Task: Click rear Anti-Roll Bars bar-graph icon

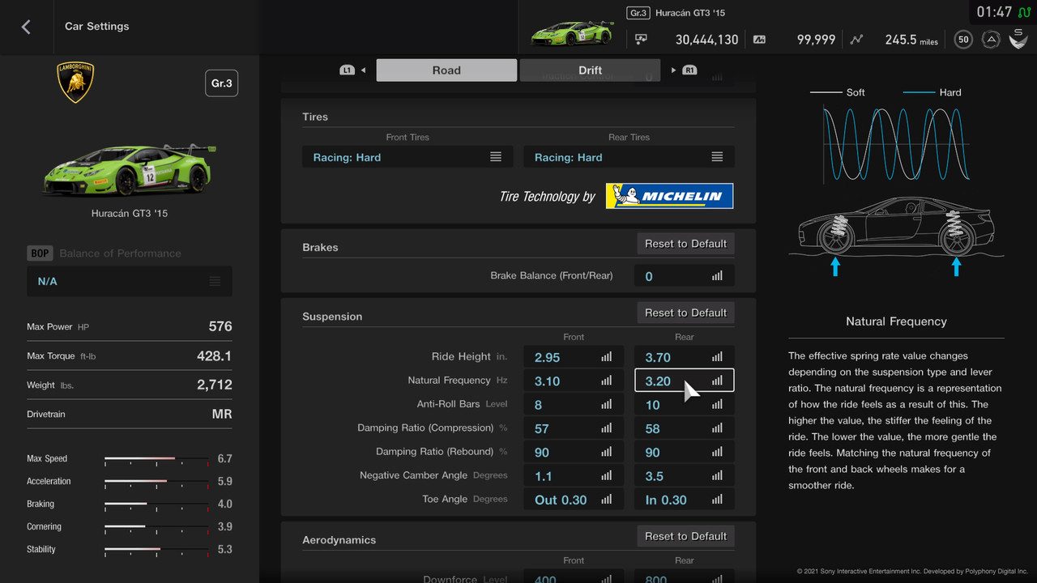Action: (x=717, y=404)
